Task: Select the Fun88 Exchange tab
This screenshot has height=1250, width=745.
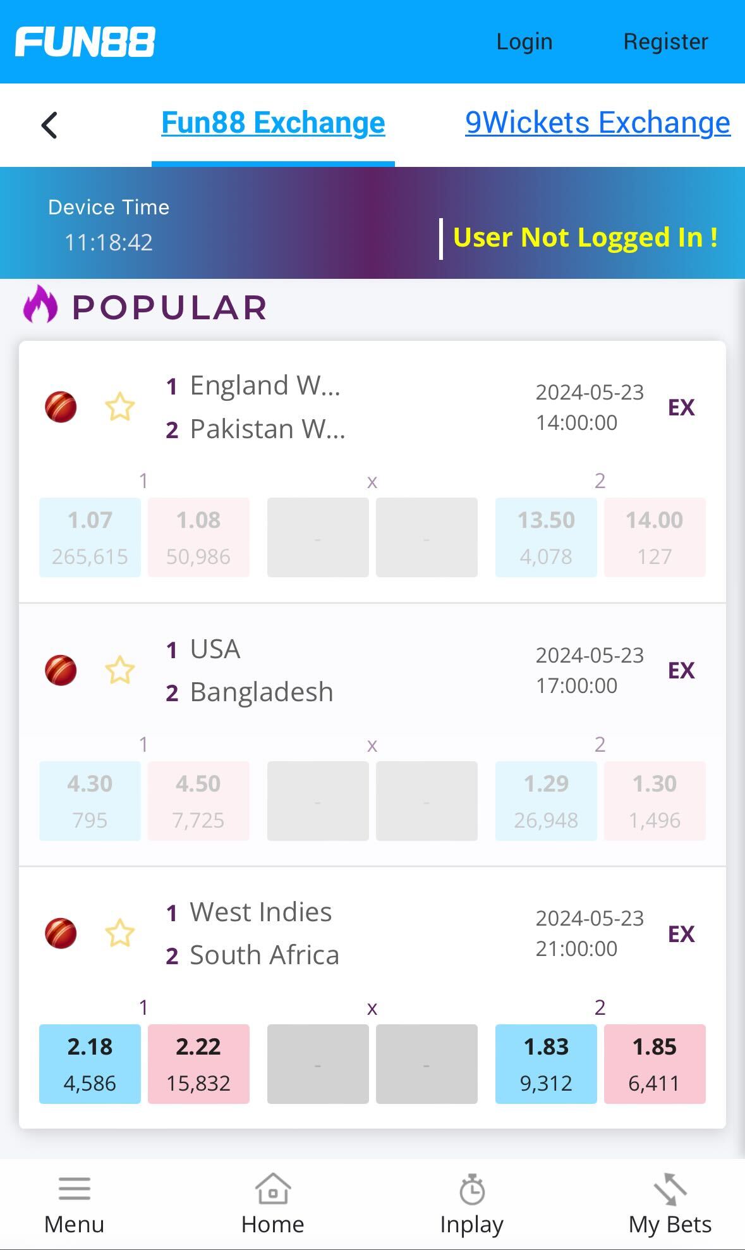Action: [274, 123]
